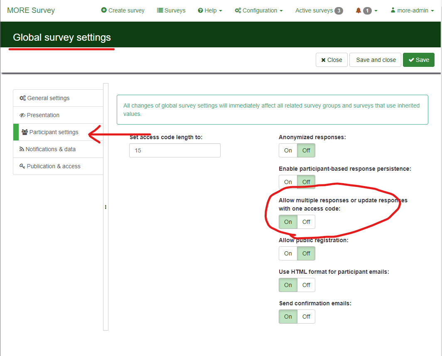
Task: Select On for confirmation emails
Action: pos(288,317)
